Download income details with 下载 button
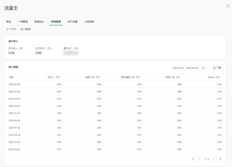232x167 pixels. click(217, 68)
